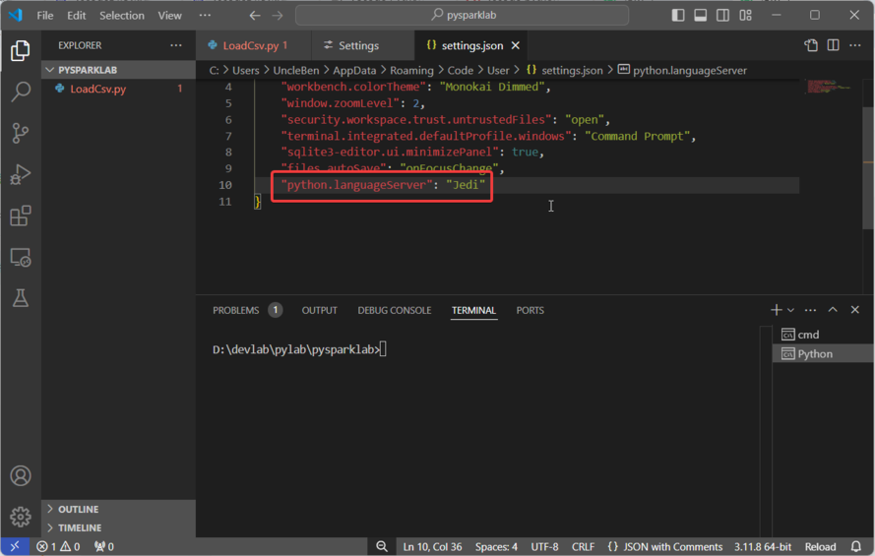Click the pysparklab command center search box

462,16
